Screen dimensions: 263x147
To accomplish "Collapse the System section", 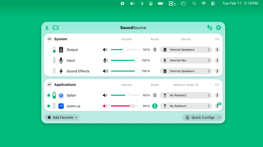I will coord(49,39).
